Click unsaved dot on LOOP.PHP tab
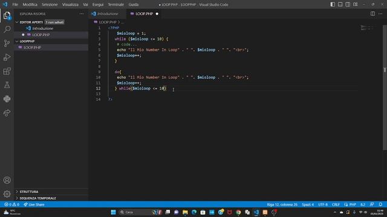Image resolution: width=387 pixels, height=217 pixels. click(x=157, y=14)
